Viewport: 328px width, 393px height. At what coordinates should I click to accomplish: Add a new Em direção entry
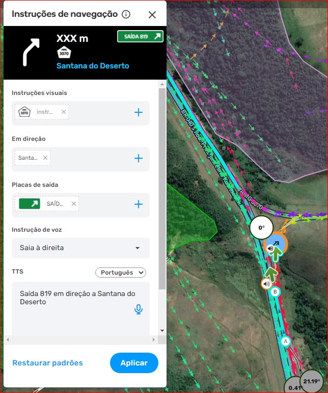[139, 158]
